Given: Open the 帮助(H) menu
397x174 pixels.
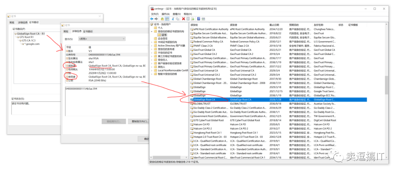Looking at the screenshot, I should (x=187, y=14).
